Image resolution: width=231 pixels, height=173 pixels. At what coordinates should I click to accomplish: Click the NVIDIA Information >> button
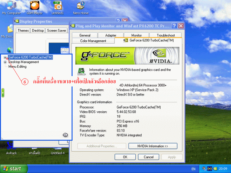[x=153, y=146]
